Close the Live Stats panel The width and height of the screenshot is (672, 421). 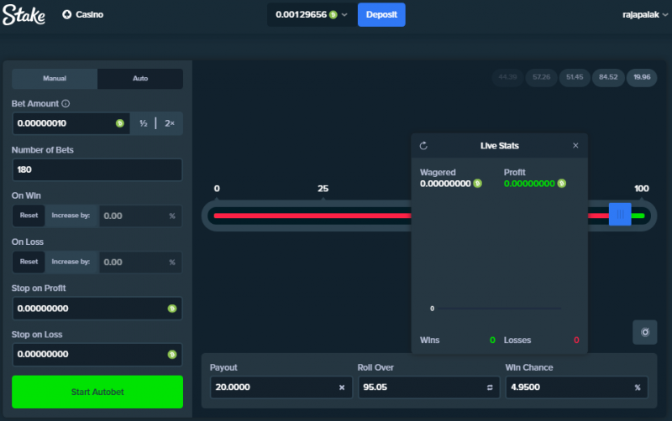[575, 145]
